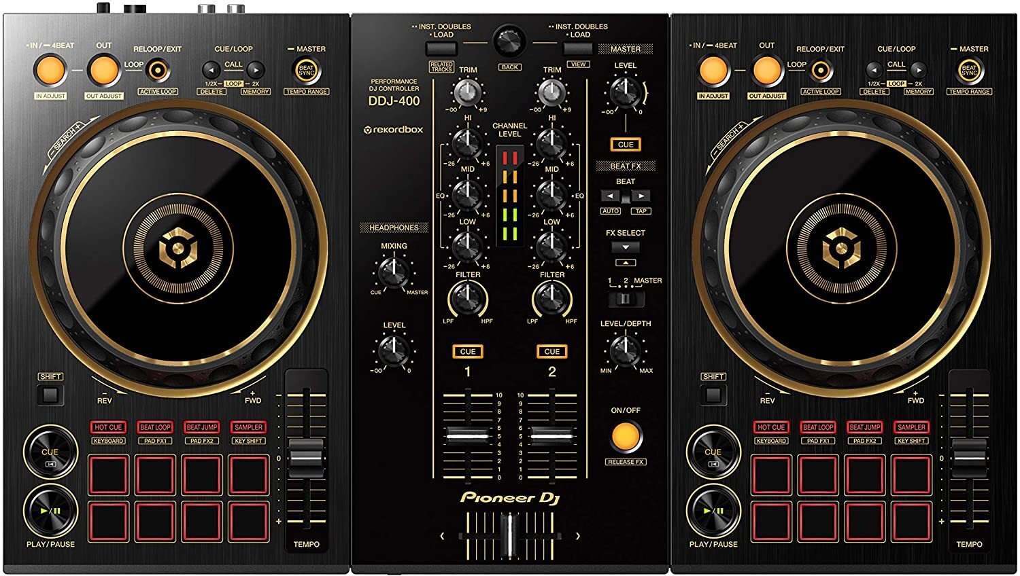Tap the OUT loop button on right deck

(766, 70)
